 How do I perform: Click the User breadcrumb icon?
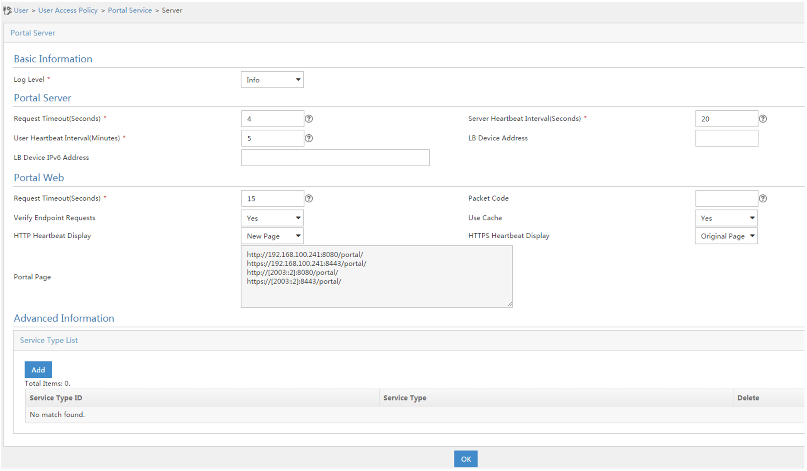(x=7, y=11)
